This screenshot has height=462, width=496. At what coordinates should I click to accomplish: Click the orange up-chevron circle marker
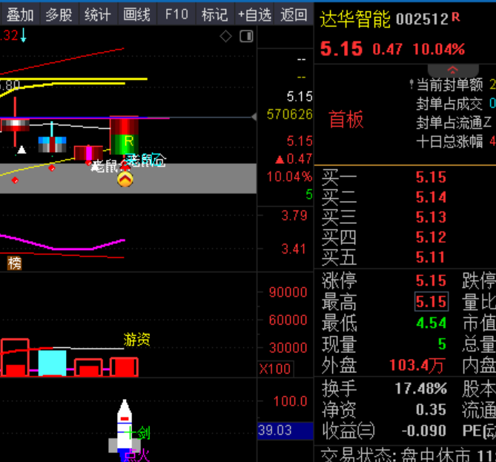125,179
